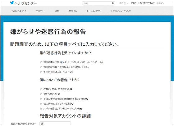Open the 見つける nav tab
This screenshot has width=174, height=126.
tap(73, 11)
